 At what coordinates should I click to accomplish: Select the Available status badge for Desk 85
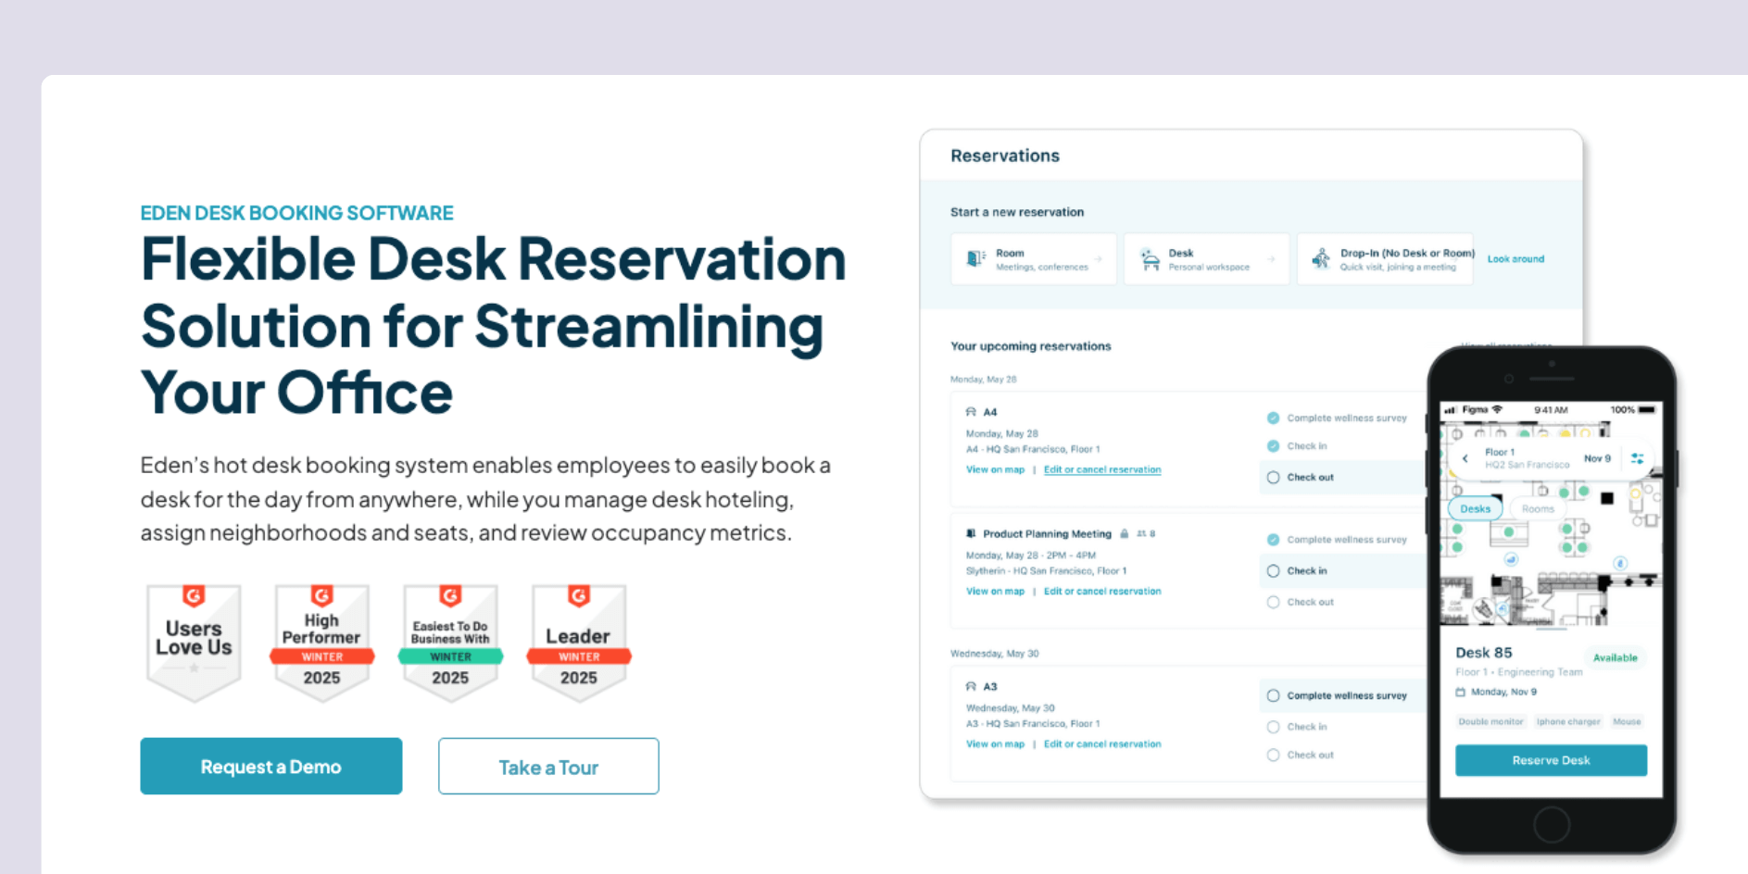[x=1616, y=657]
